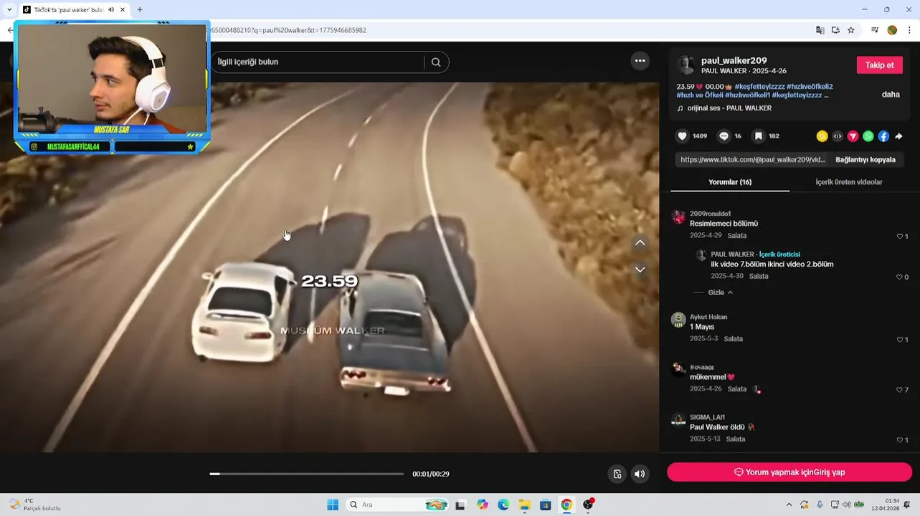Go to previous video with up chevron
Screen dimensions: 920x516
click(x=640, y=243)
